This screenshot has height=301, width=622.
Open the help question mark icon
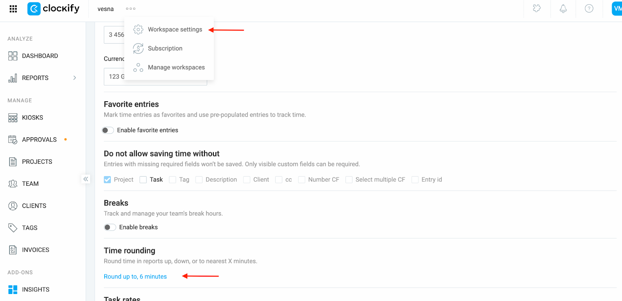pos(589,9)
